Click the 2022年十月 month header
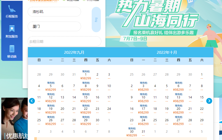Viewport: 222px width, 140px height. (167, 52)
